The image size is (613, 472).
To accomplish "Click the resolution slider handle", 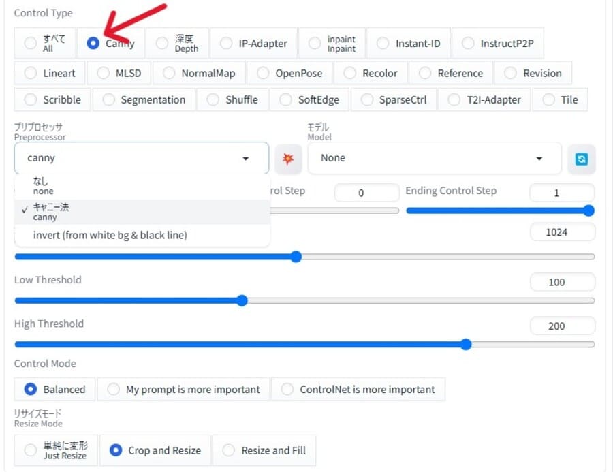I will click(296, 257).
